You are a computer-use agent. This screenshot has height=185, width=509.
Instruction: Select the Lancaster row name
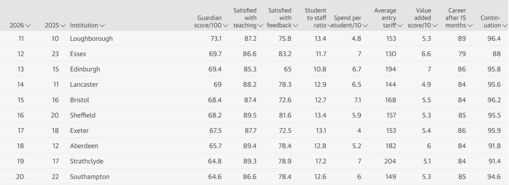(84, 85)
